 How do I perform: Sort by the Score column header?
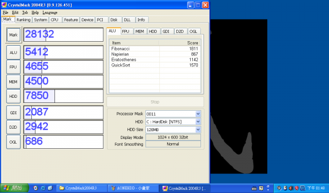[179, 43]
